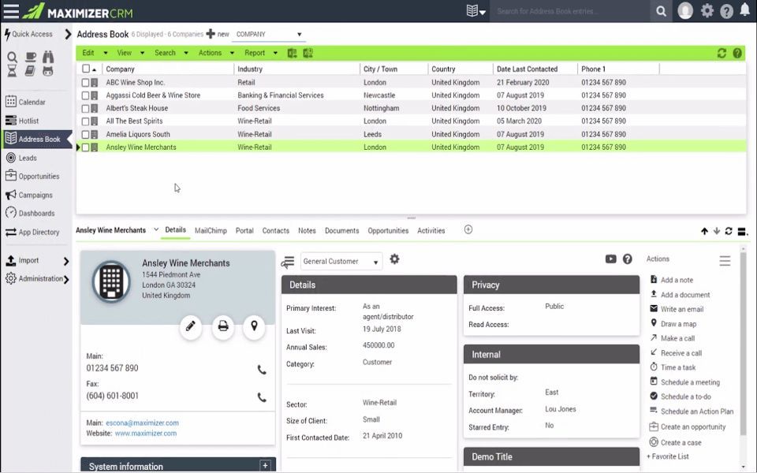The image size is (757, 473).
Task: Check the Albert's Steak House checkbox
Action: 85,109
